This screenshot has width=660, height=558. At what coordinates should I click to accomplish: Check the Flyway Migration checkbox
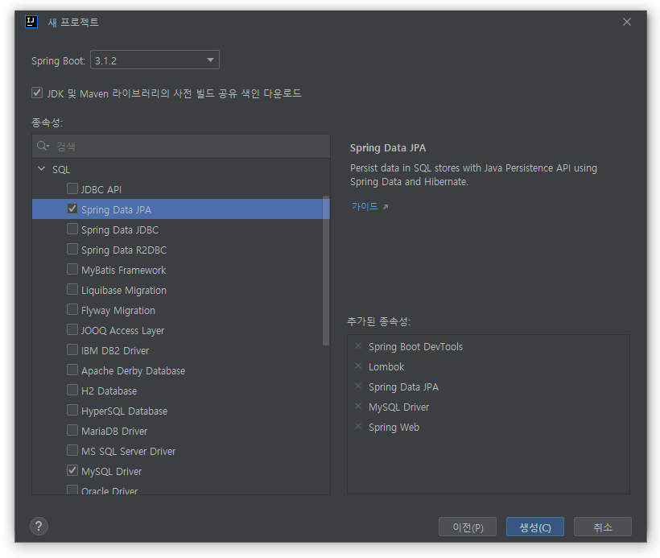tap(72, 309)
